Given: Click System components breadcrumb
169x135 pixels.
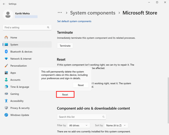Looking at the screenshot, I should 93,13.
